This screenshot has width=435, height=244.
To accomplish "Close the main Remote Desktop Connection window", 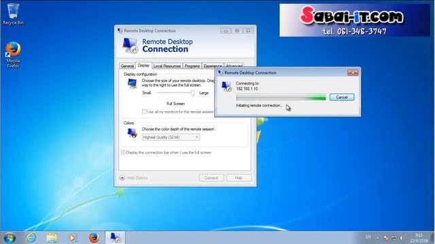I will 248,30.
